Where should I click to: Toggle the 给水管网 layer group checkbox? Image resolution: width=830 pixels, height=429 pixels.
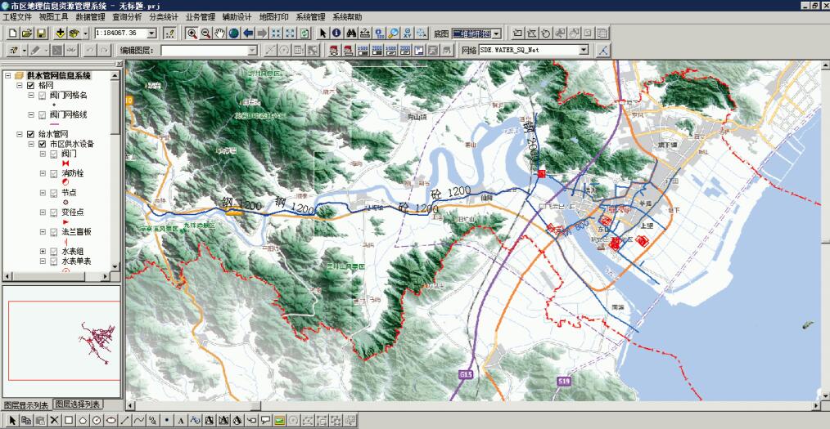tap(31, 134)
